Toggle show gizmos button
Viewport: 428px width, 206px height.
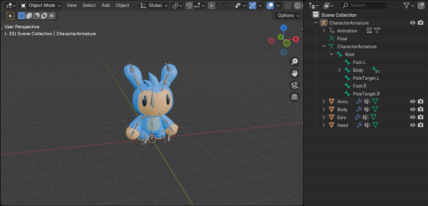tap(252, 5)
